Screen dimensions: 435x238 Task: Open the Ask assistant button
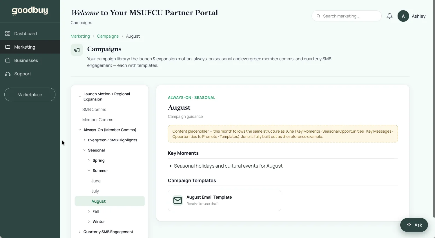(414, 225)
